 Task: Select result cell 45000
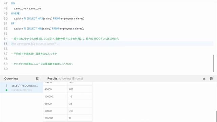[55, 89]
